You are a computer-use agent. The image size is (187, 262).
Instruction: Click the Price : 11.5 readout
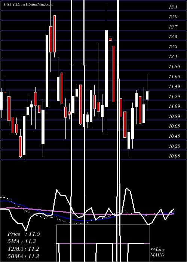24,234
